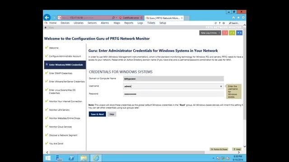Viewport: 289px width, 162px height.
Task: Open the Reports menu
Action: [129, 23]
